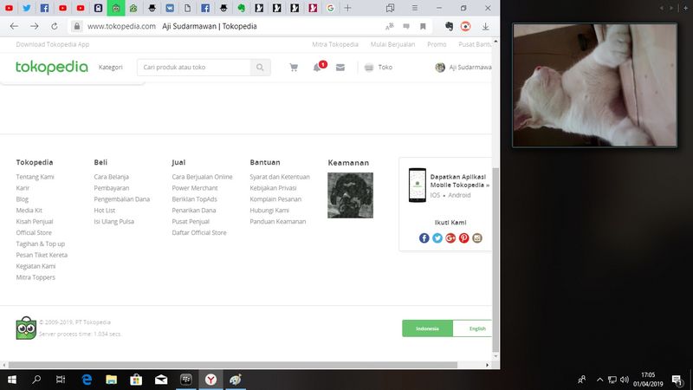Screen dimensions: 693x390
Task: Bookmark this page
Action: [423, 27]
